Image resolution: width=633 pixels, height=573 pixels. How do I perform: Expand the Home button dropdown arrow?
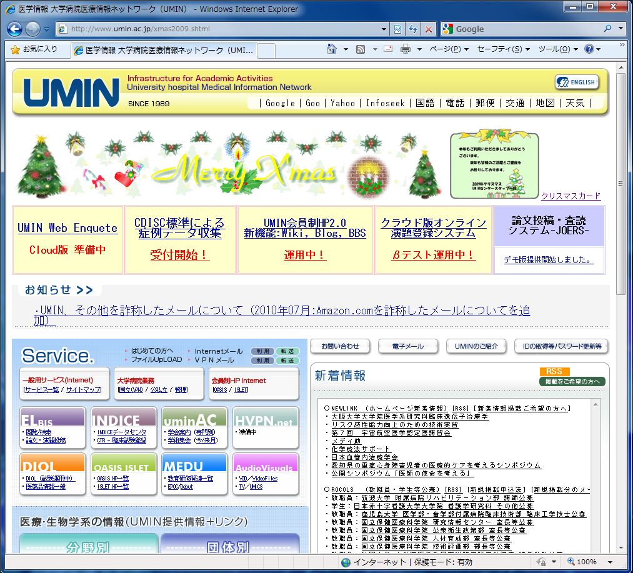pos(346,49)
